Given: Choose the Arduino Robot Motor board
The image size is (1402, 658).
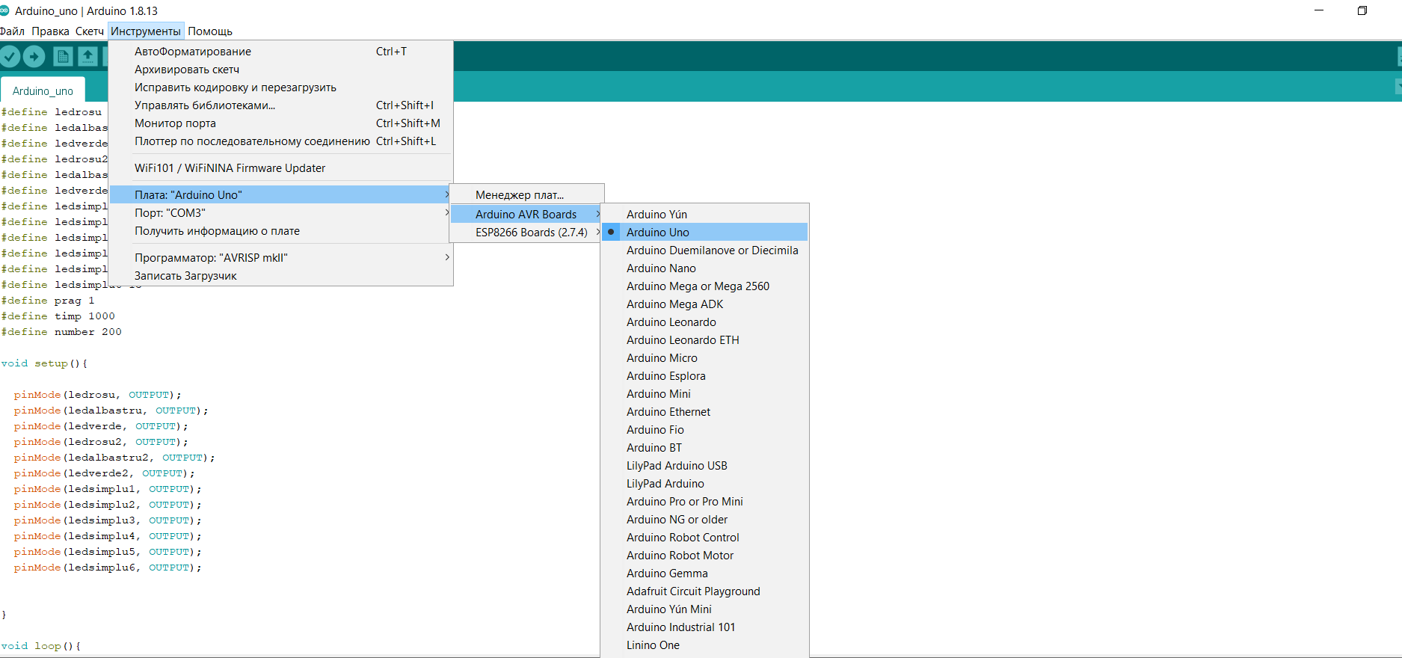Looking at the screenshot, I should coord(704,556).
